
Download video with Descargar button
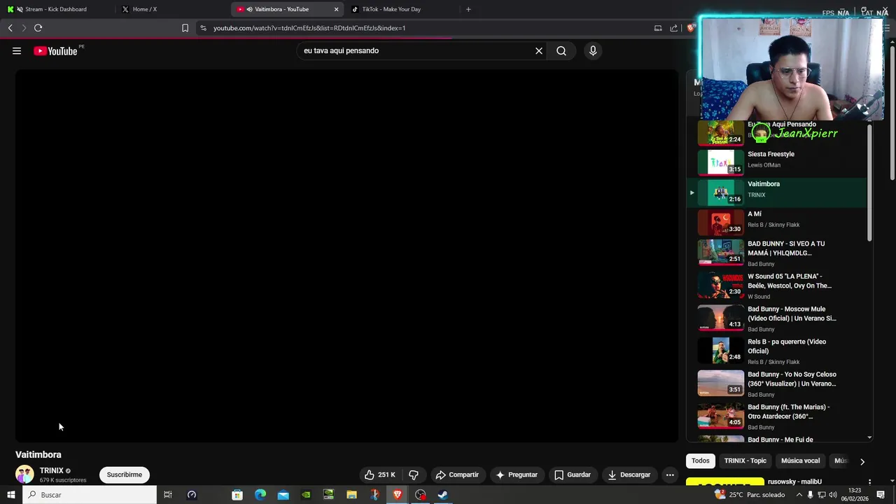(x=629, y=475)
